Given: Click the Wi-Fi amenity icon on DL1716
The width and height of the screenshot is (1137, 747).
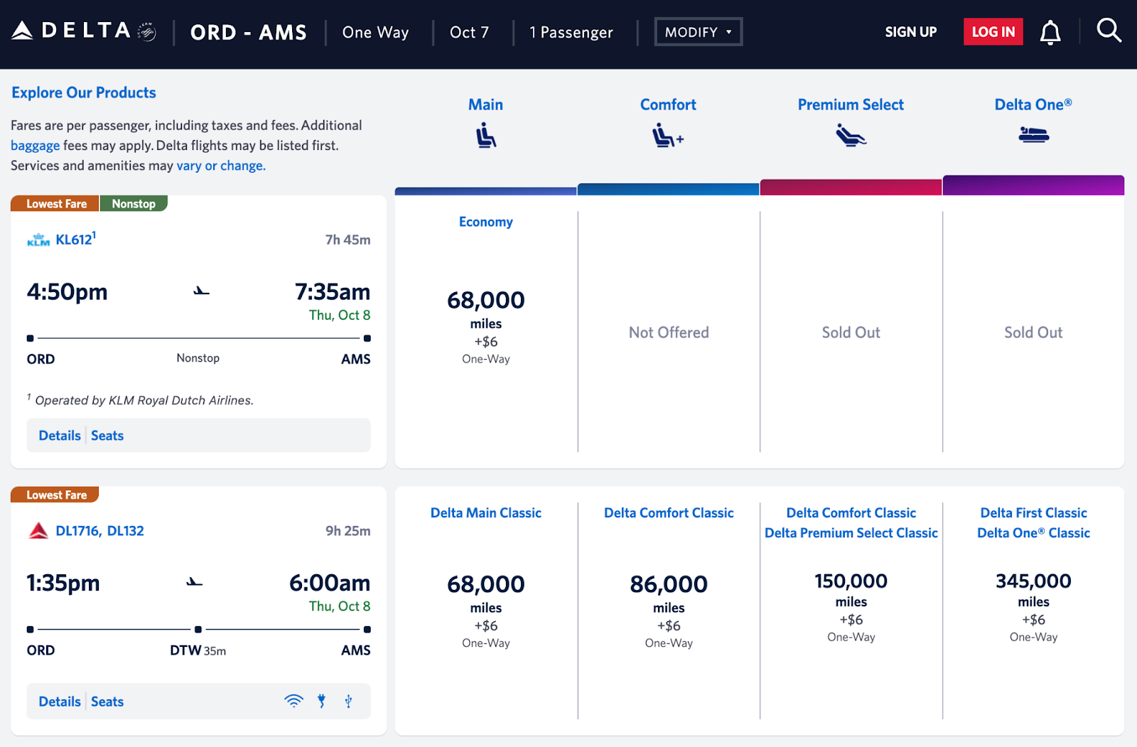Looking at the screenshot, I should tap(293, 701).
